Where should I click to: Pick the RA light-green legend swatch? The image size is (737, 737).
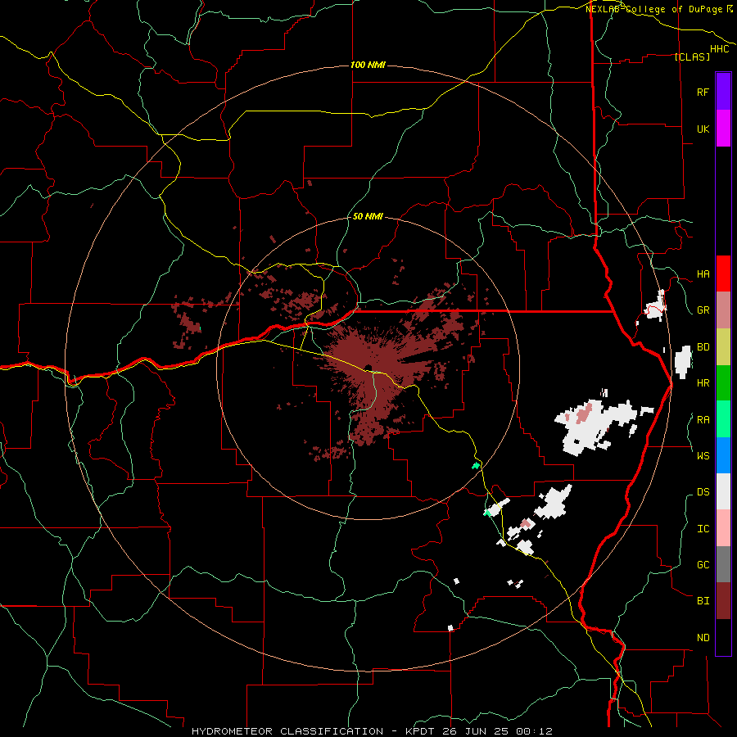pyautogui.click(x=723, y=419)
